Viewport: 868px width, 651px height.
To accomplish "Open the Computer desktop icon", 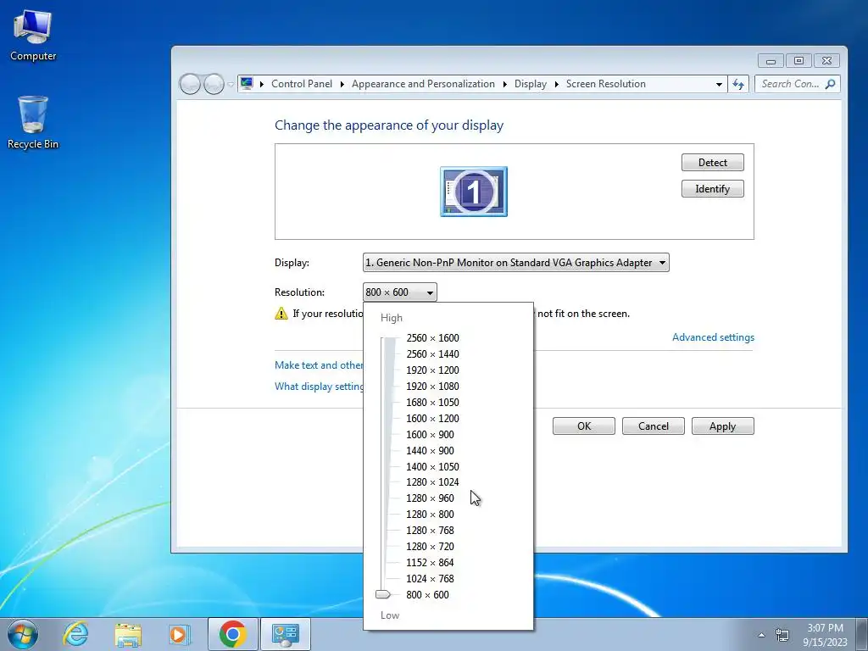I will click(33, 36).
